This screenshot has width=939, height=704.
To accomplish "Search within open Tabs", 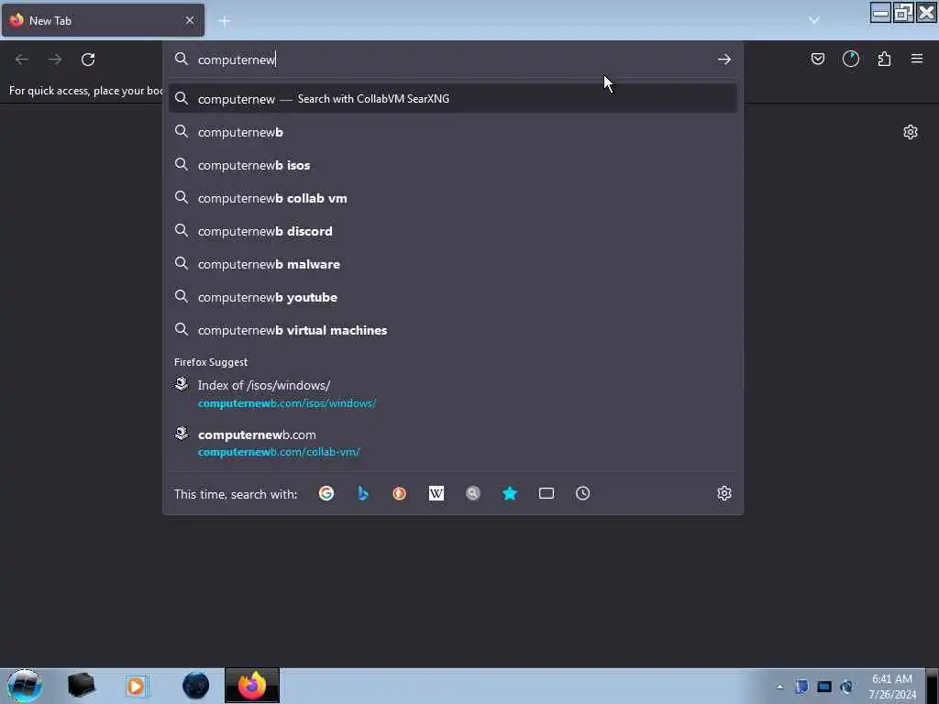I will 547,493.
